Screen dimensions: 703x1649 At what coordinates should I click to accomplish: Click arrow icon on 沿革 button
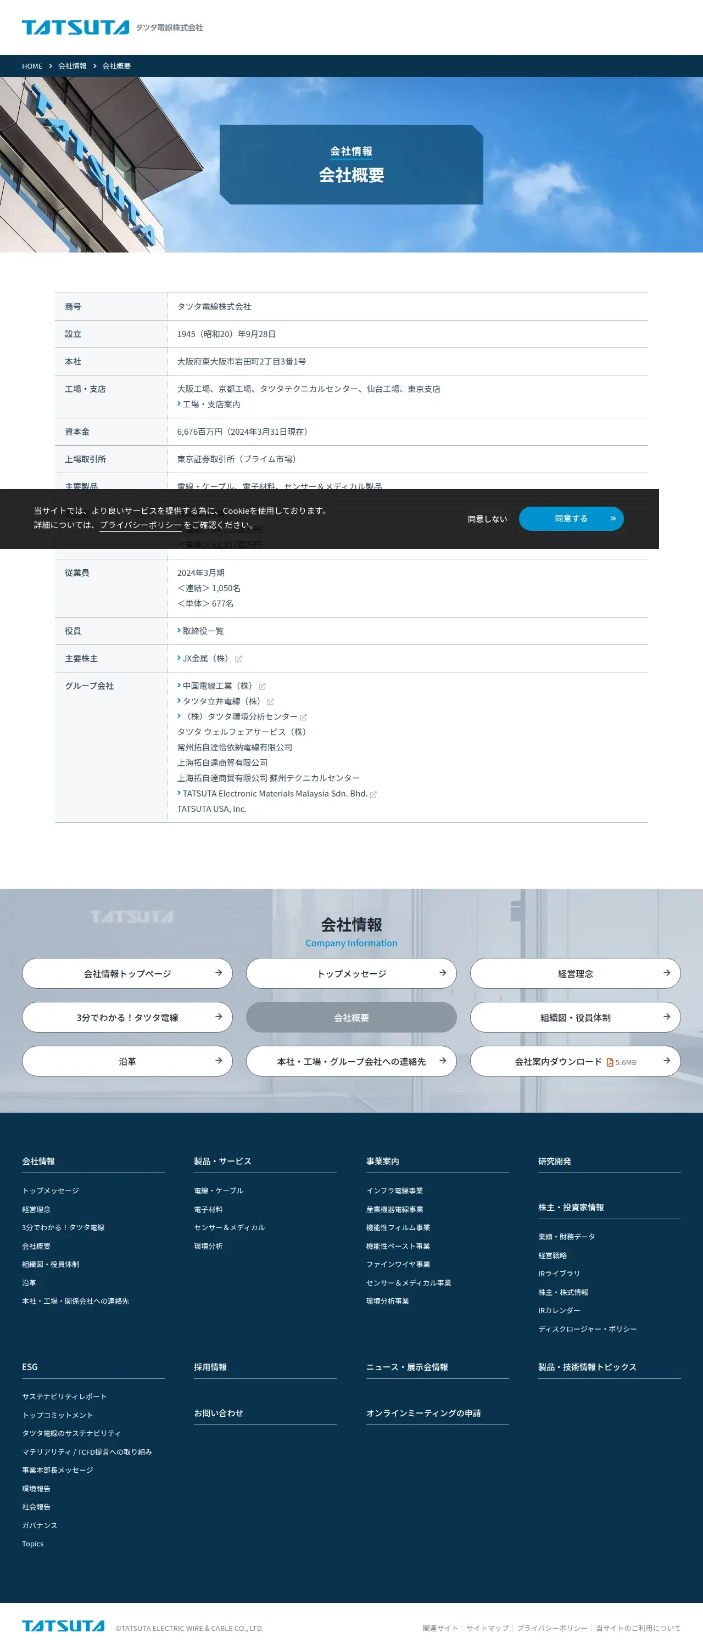tap(219, 1061)
